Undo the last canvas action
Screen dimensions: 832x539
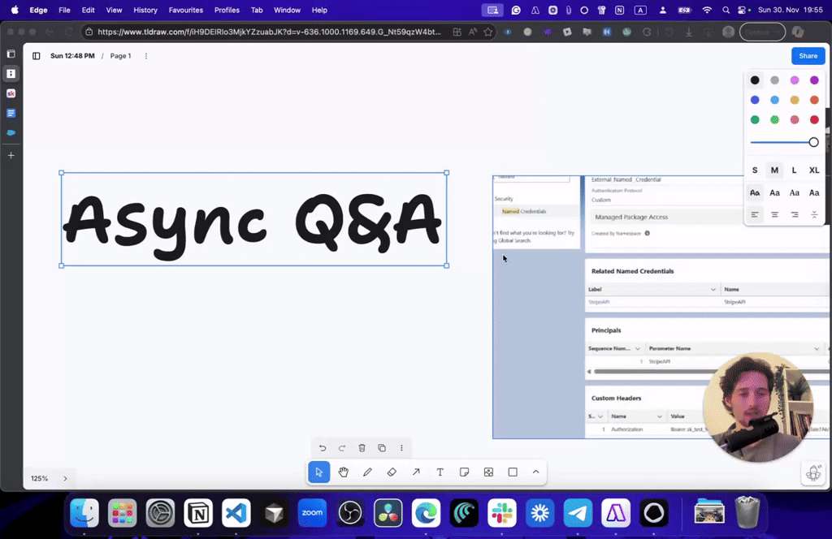322,447
